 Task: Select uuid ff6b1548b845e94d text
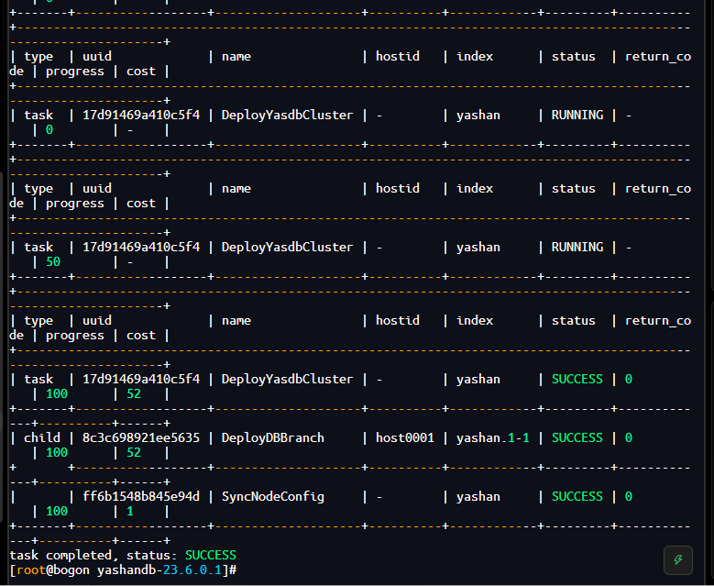click(141, 497)
